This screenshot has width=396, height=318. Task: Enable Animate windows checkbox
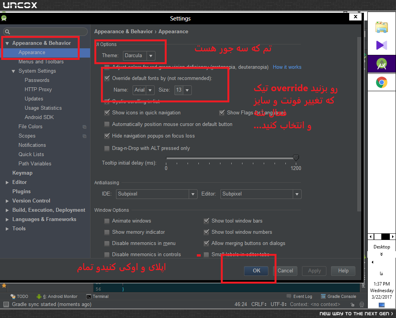107,221
